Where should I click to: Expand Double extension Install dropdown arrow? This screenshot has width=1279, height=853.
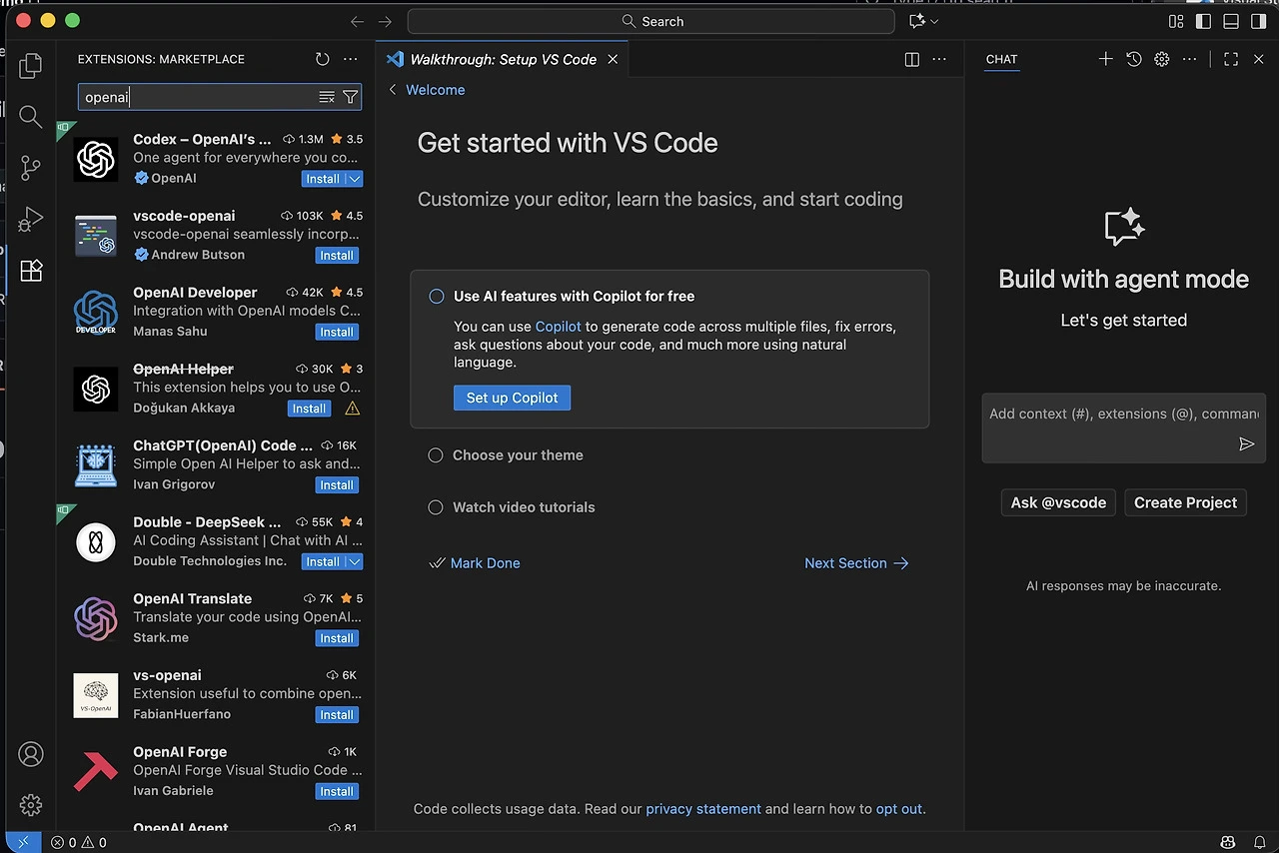coord(355,562)
